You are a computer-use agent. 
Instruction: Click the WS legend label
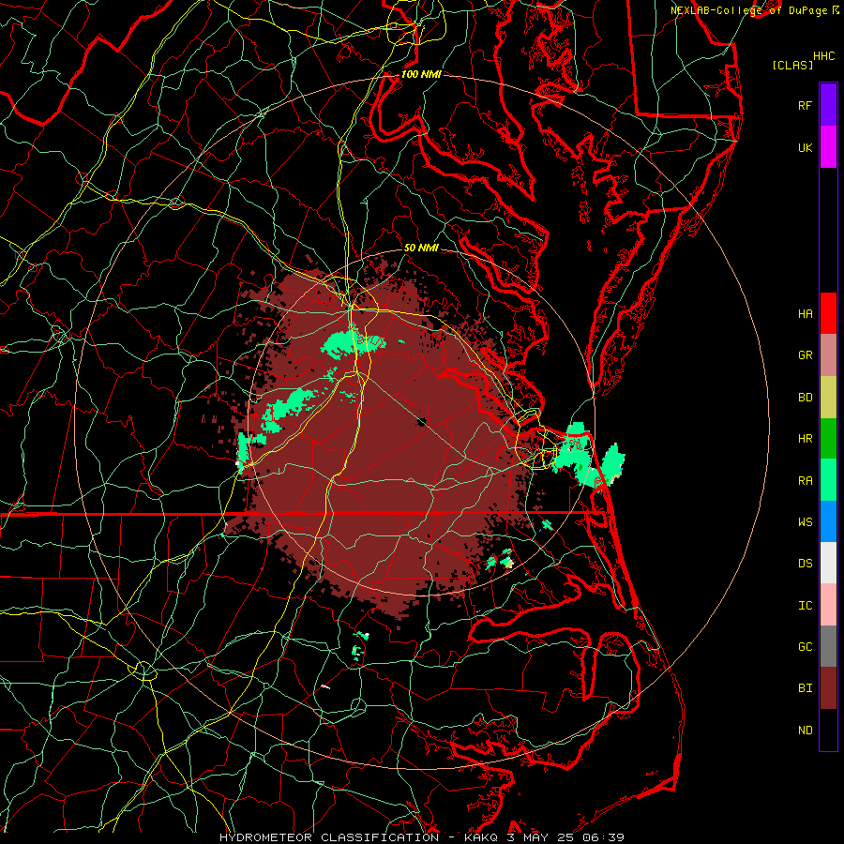pyautogui.click(x=805, y=522)
